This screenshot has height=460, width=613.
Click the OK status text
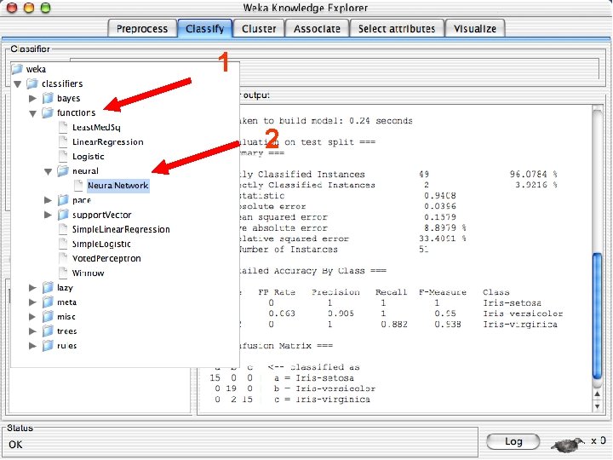tap(15, 445)
